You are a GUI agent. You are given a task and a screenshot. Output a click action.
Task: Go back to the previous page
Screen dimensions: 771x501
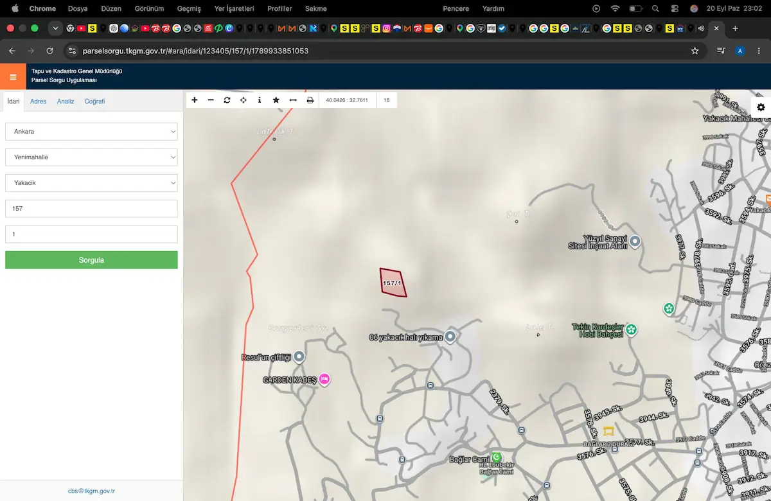pos(12,51)
